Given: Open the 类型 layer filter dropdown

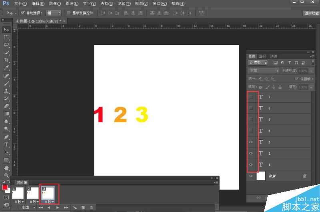Looking at the screenshot, I should coord(258,63).
